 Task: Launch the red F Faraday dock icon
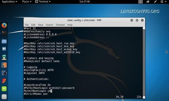tap(4, 81)
